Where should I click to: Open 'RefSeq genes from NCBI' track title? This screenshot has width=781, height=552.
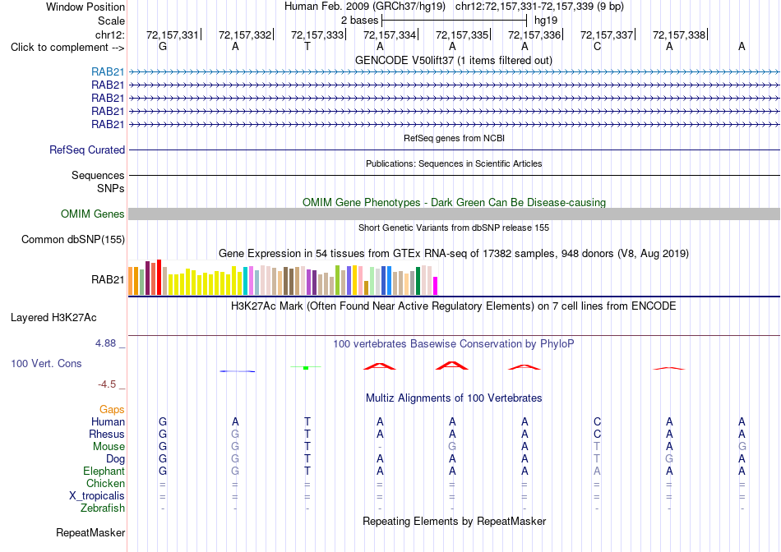(x=454, y=138)
